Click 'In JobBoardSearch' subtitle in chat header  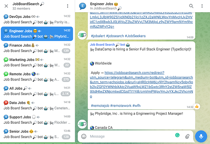click(x=106, y=8)
